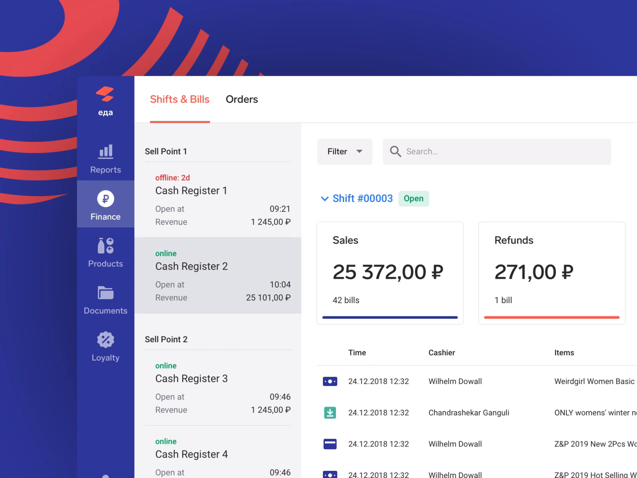
Task: Open the Filter dropdown
Action: 344,151
